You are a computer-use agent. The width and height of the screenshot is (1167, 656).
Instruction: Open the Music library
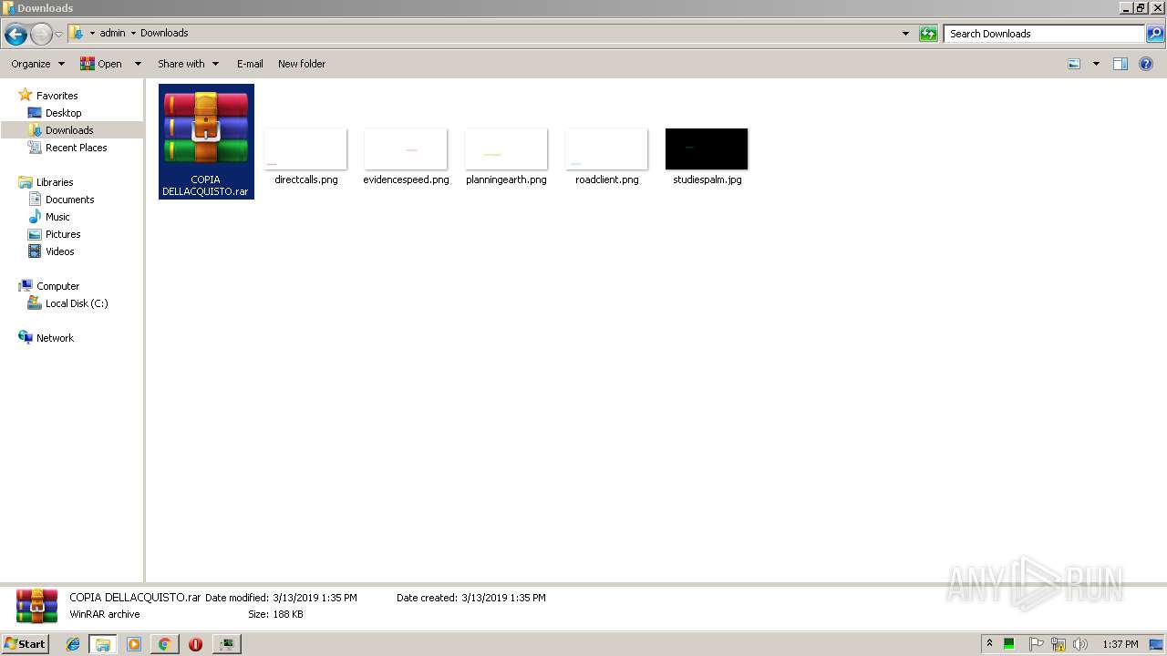57,217
